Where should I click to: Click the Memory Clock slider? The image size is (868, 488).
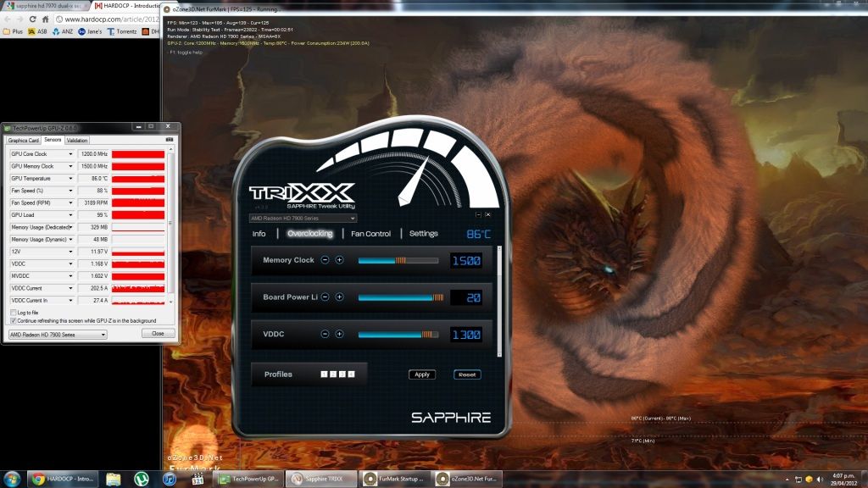coord(398,260)
